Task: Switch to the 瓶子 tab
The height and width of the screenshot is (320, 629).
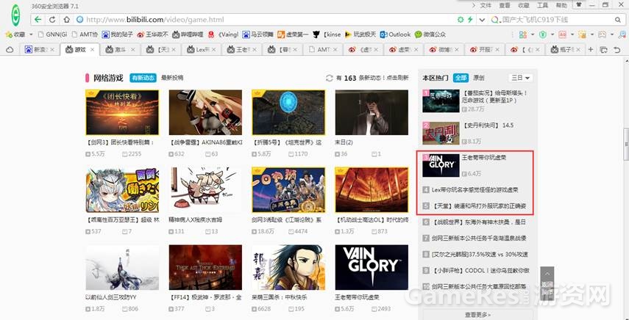Action: (565, 50)
